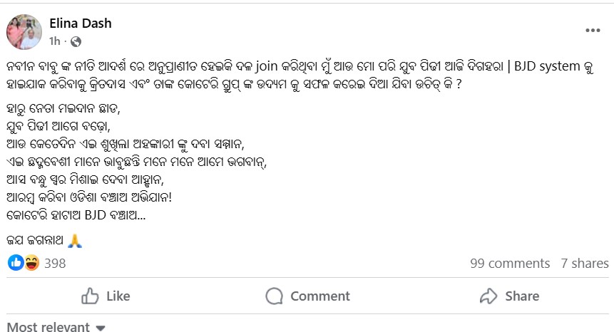Click the speech bubble Comment icon
Screen dimensions: 614x332
274,296
